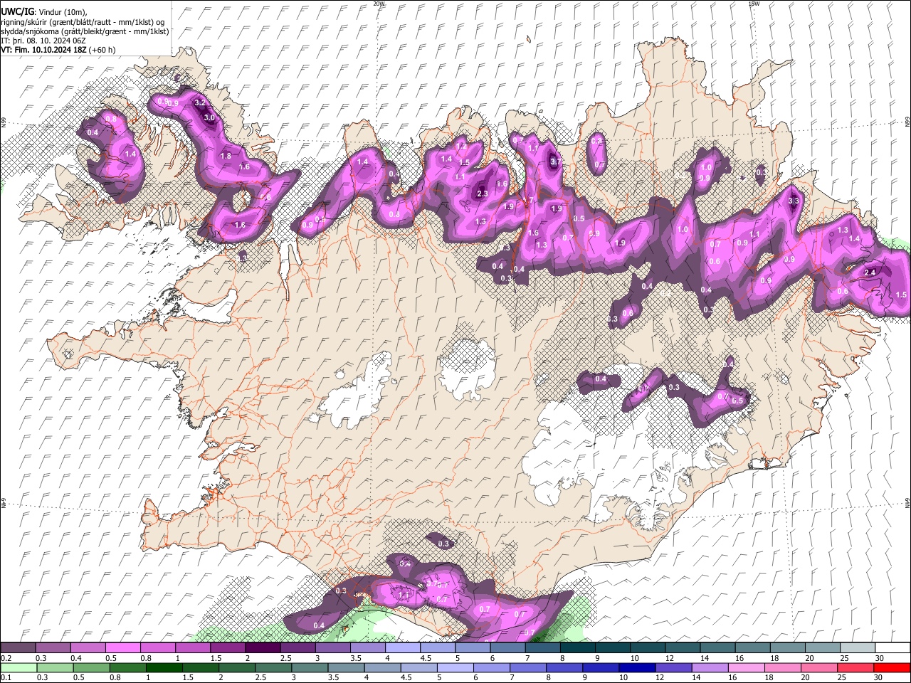Pick the lower legend swatch starting at 2.5
911x683 pixels.
[274, 667]
